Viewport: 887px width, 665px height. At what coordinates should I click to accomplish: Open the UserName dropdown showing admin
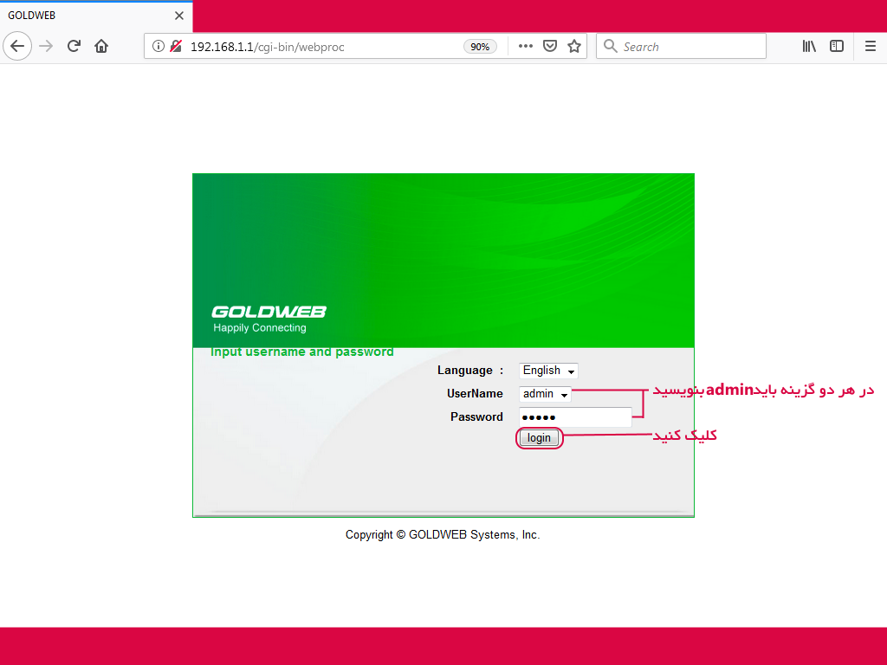tap(545, 394)
